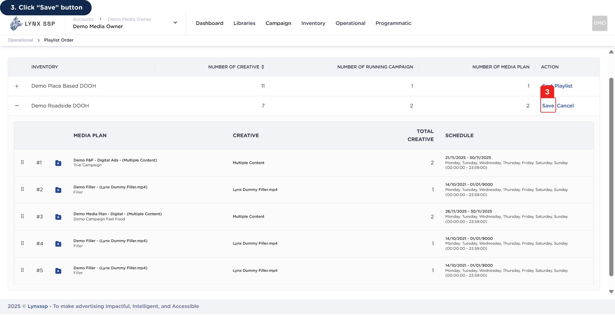Click the 'Demo Roadside DOOH' inventory name
This screenshot has height=315, width=615.
pos(60,106)
